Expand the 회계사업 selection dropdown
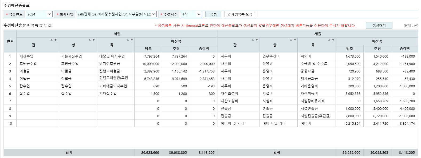 (x=116, y=14)
